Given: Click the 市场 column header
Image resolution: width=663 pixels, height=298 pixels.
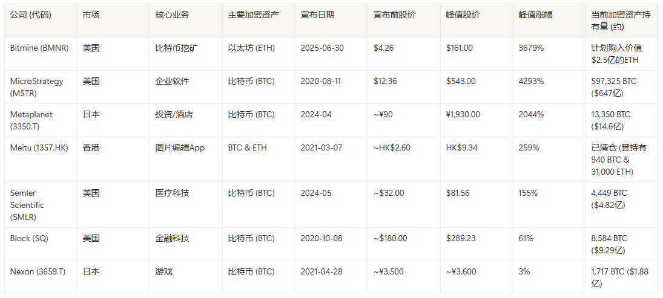Looking at the screenshot, I should coord(91,15).
